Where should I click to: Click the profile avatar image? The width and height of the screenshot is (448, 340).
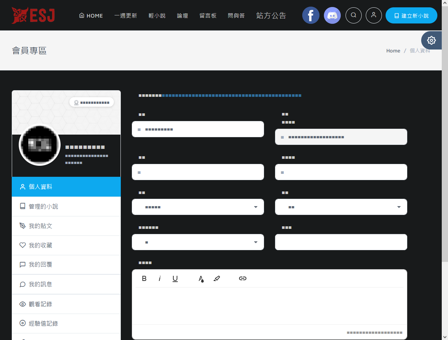(40, 145)
